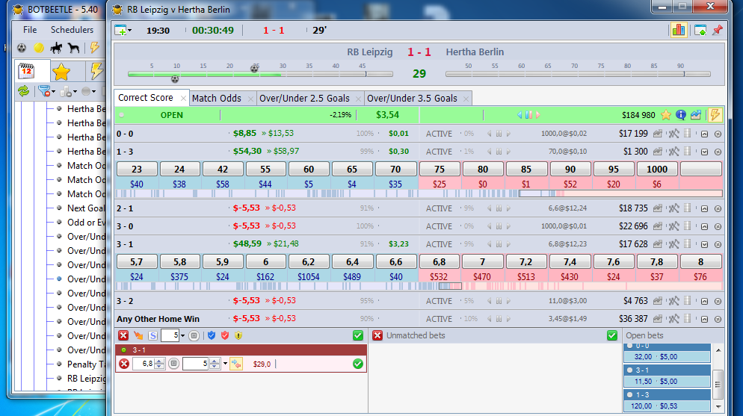Toggle green checkbox in bet slip header
The height and width of the screenshot is (416, 743).
pyautogui.click(x=358, y=335)
